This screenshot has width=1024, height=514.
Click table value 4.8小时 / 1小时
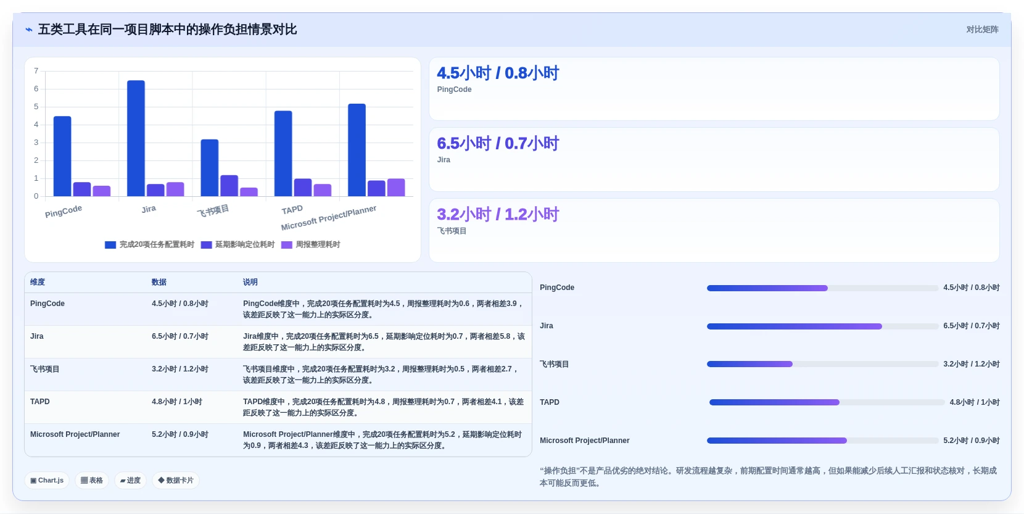pyautogui.click(x=177, y=402)
